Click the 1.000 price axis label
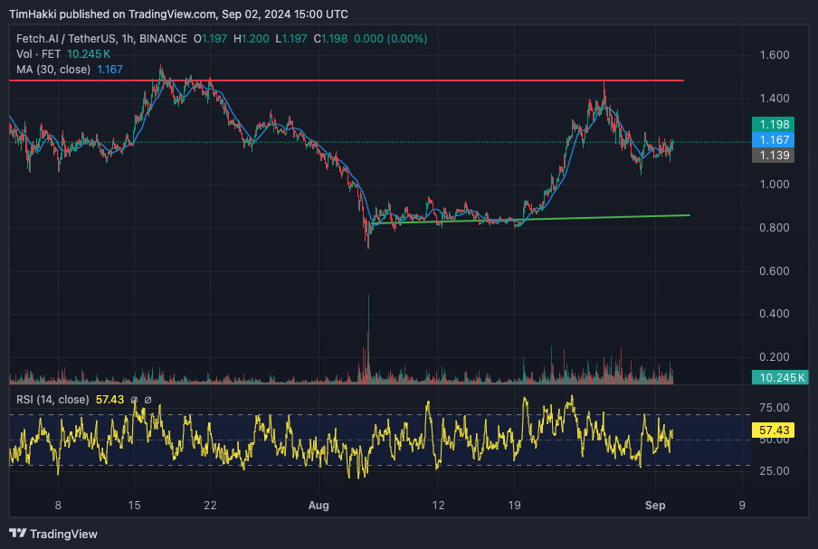The width and height of the screenshot is (818, 549). (775, 185)
